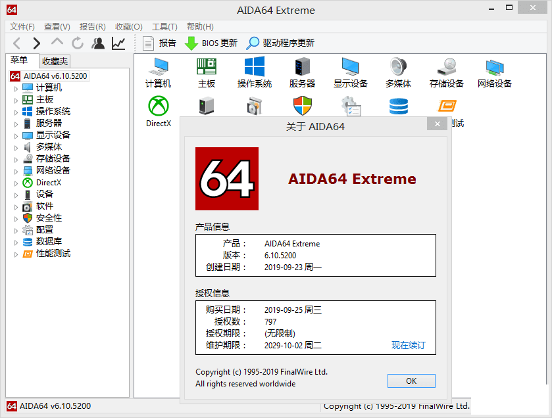This screenshot has height=418, width=552.
Task: Open the software disc icon in main pane
Action: coord(255,106)
